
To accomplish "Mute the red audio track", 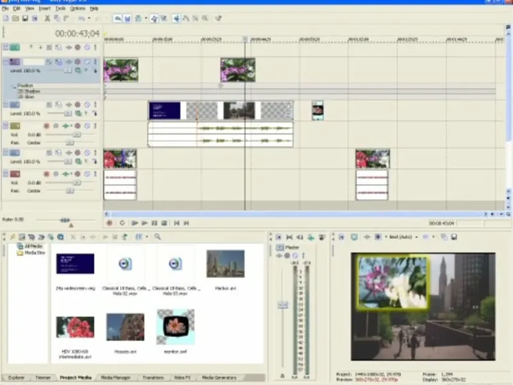I will coord(87,174).
